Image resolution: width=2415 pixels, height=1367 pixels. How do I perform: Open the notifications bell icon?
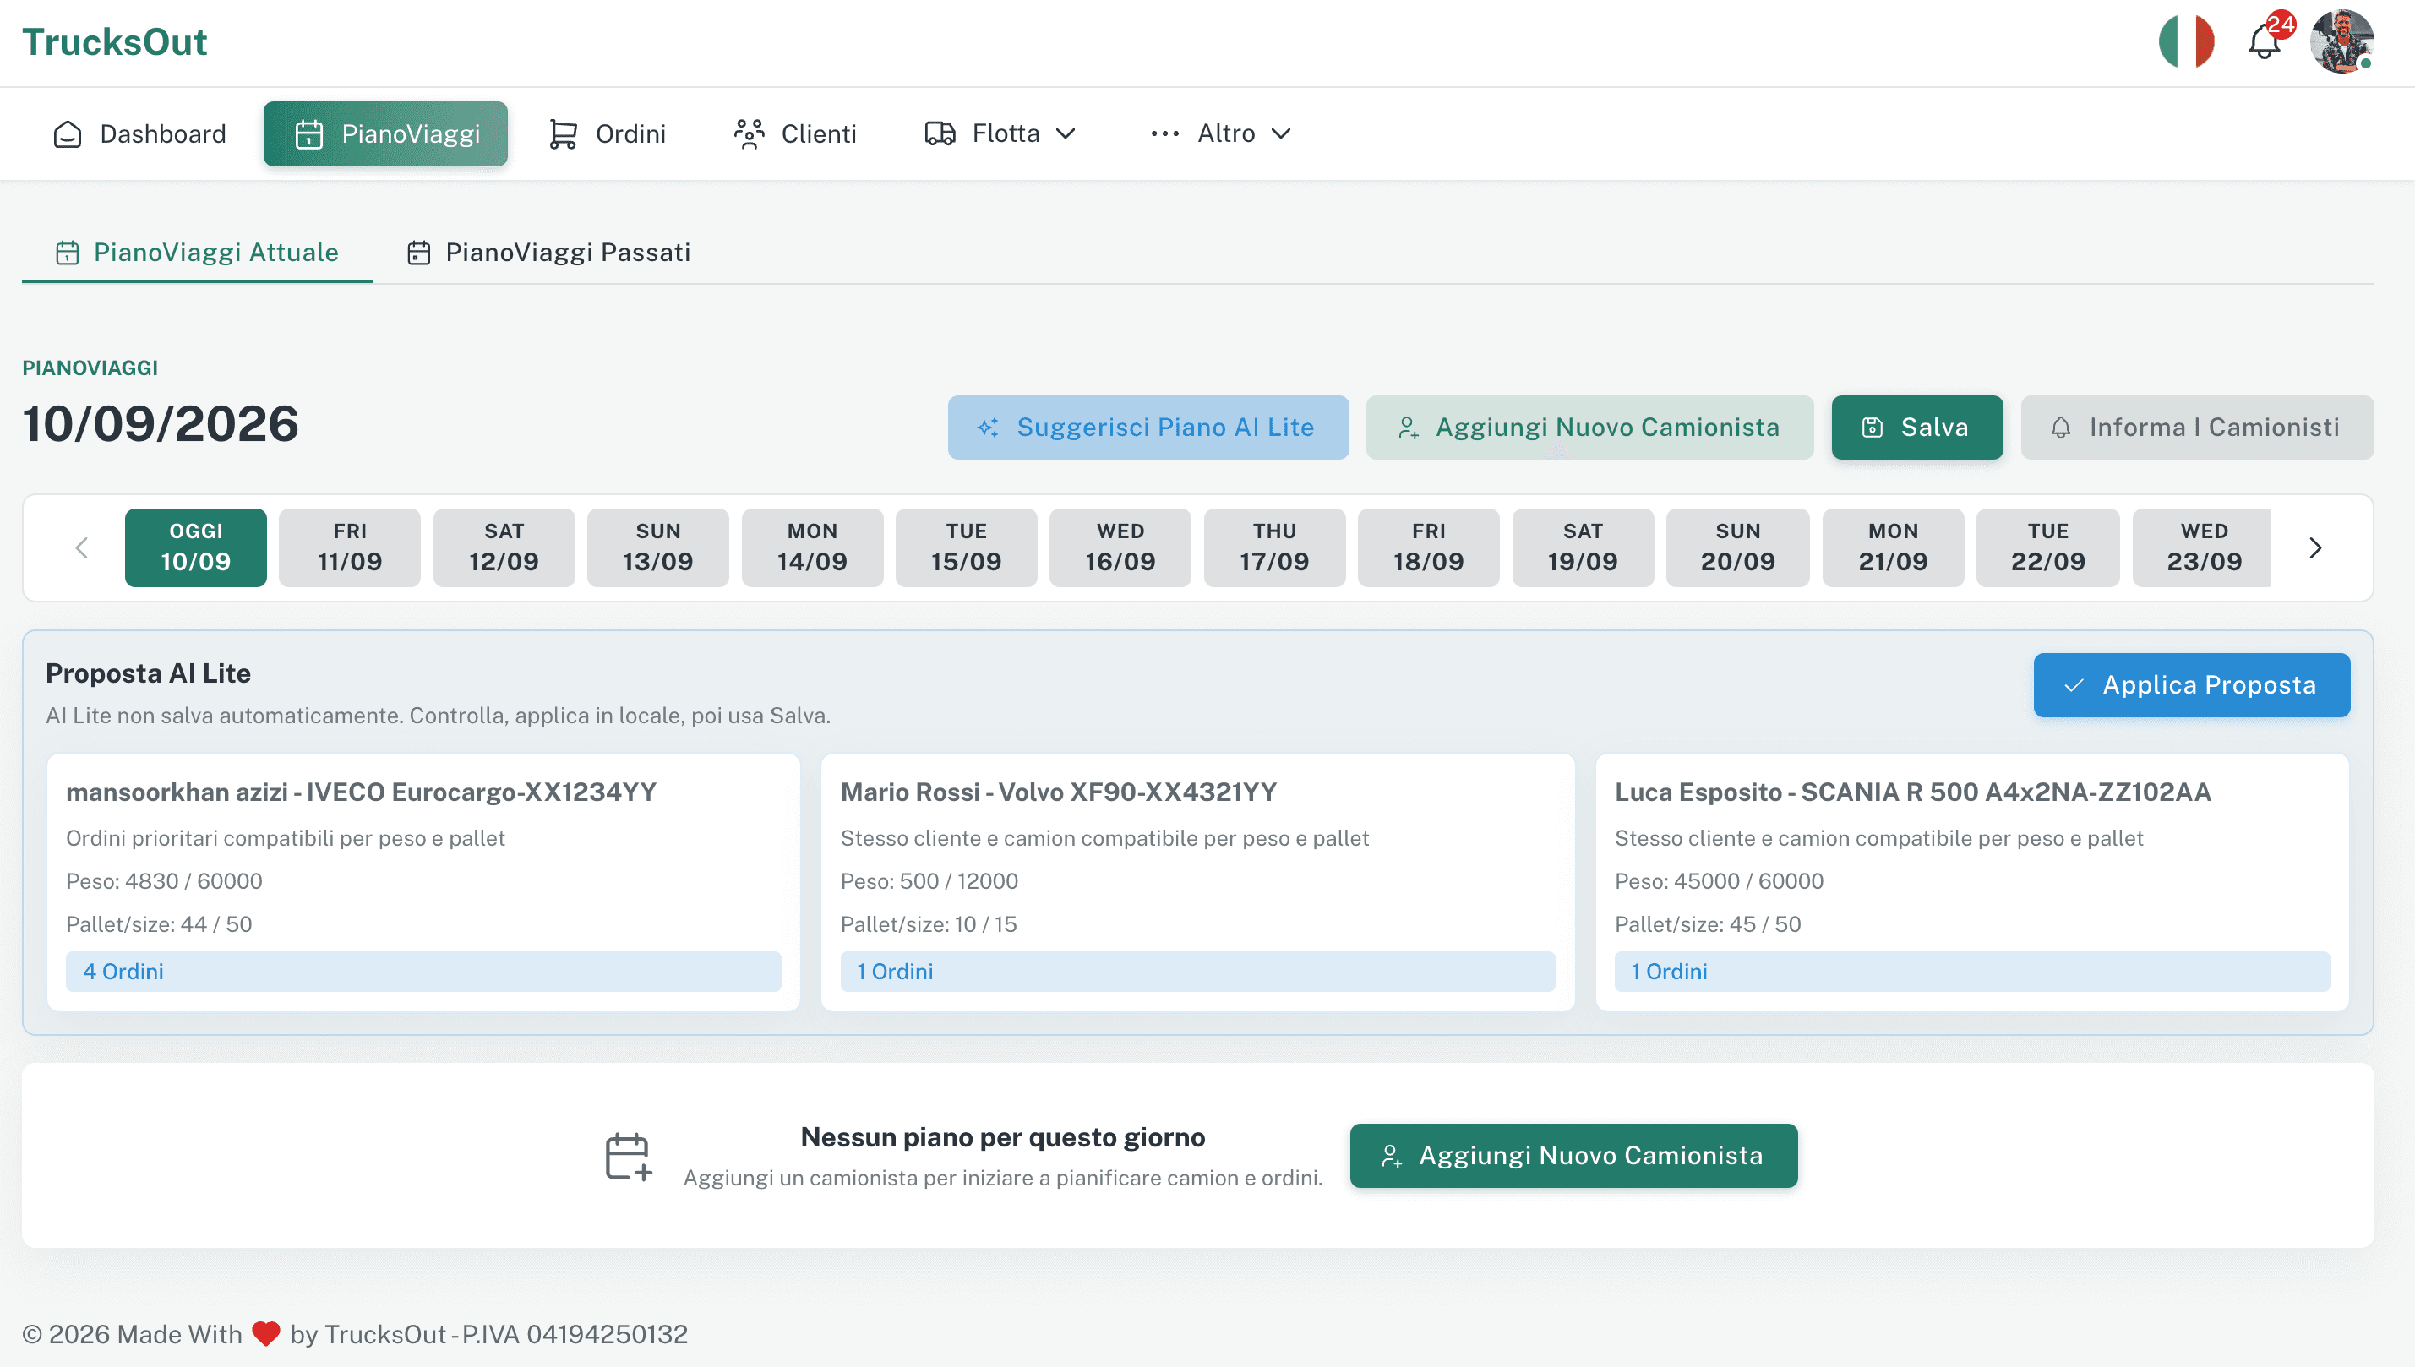2264,42
